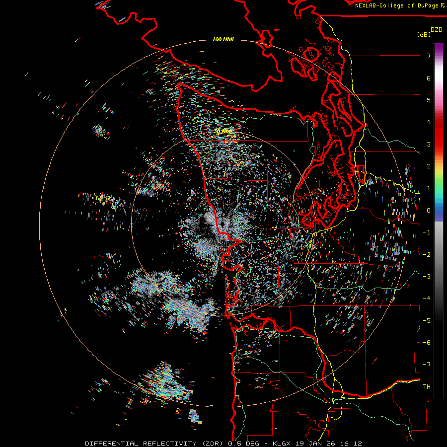Image resolution: width=447 pixels, height=447 pixels.
Task: Click the 5 value on color scale
Action: point(429,100)
